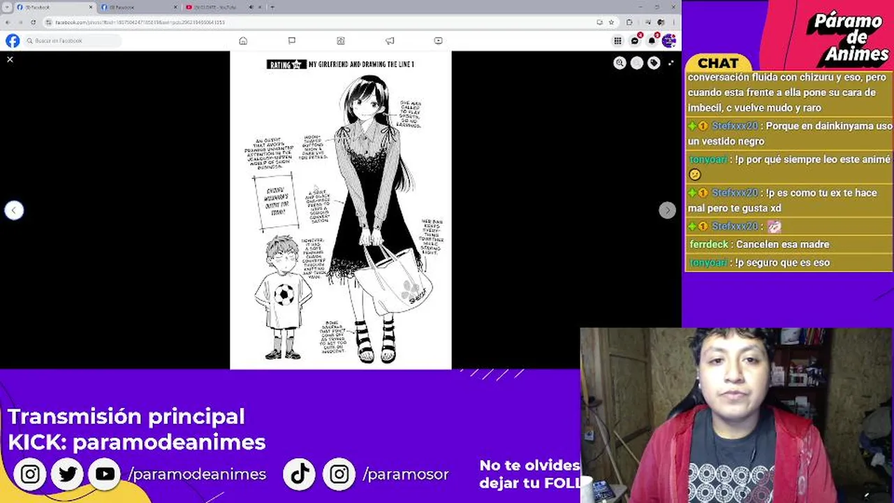Click the /paramodeanimes handle text
Image resolution: width=894 pixels, height=503 pixels.
197,474
